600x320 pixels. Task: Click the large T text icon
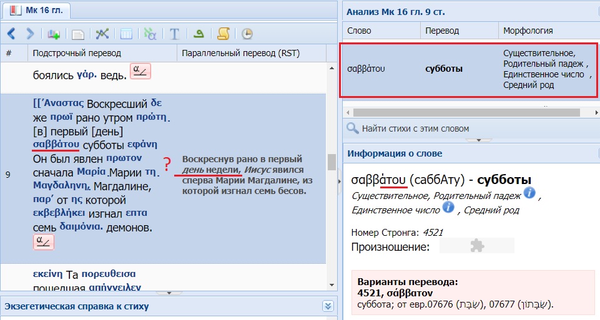pos(175,34)
